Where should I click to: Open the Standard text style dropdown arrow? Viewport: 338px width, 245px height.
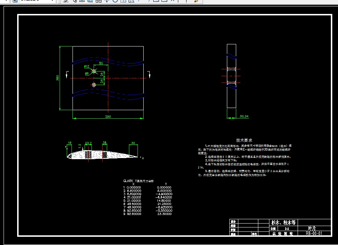click(x=53, y=1)
